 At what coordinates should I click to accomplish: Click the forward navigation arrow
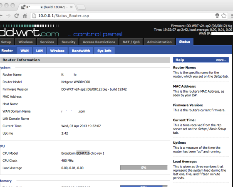8,16
